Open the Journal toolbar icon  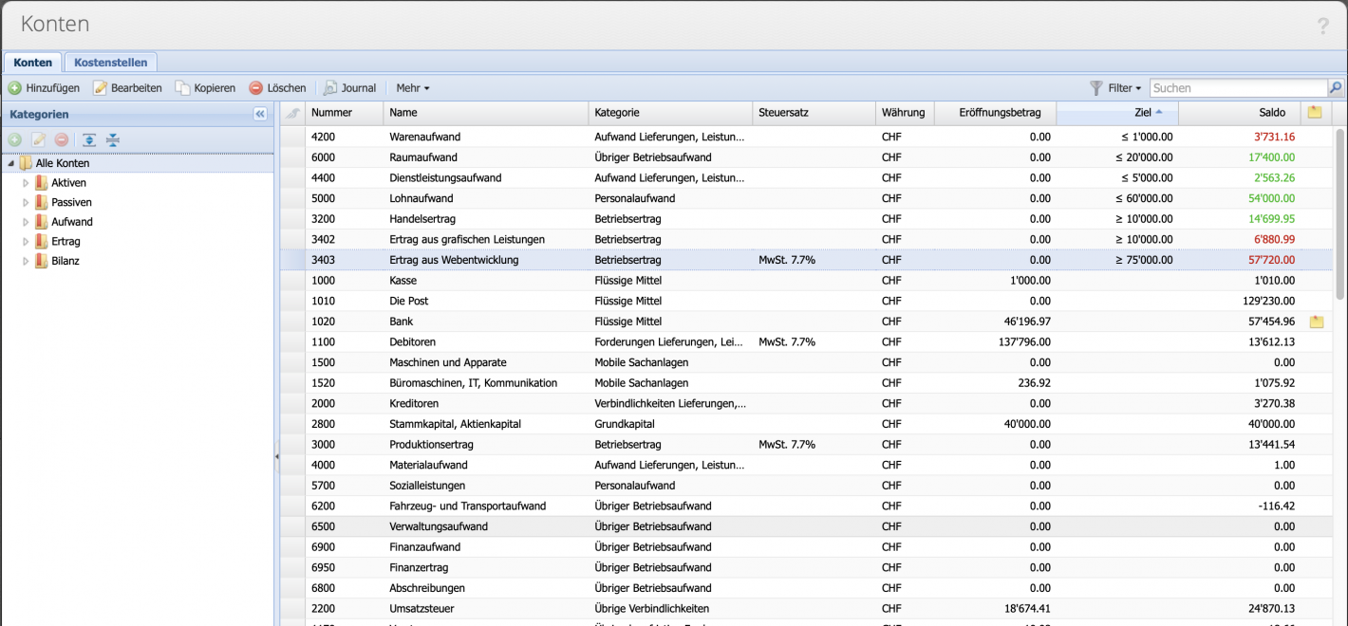click(x=329, y=87)
